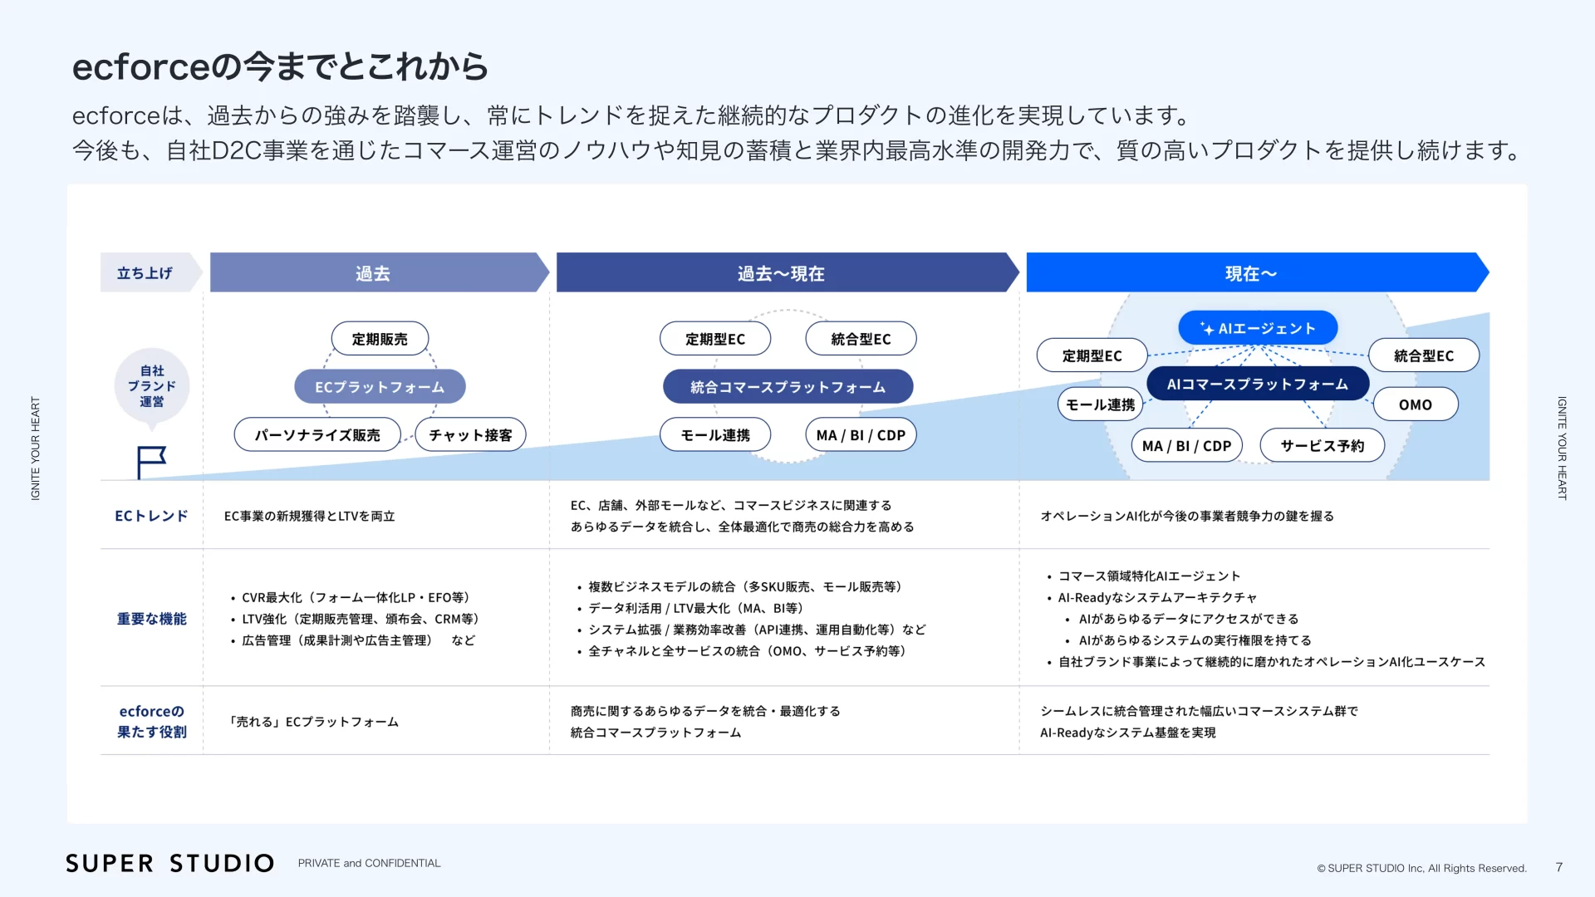Viewport: 1595px width, 897px height.
Task: Expand the 現在〜 arrow banner
Action: pyautogui.click(x=1250, y=272)
